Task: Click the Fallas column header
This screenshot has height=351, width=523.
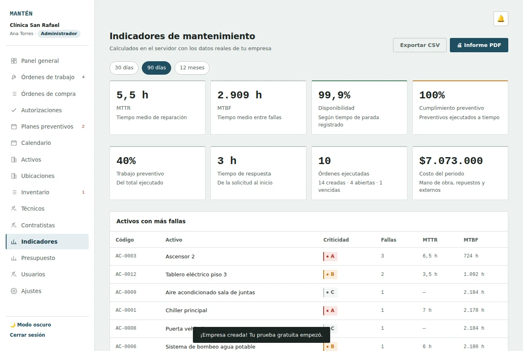Action: click(389, 240)
